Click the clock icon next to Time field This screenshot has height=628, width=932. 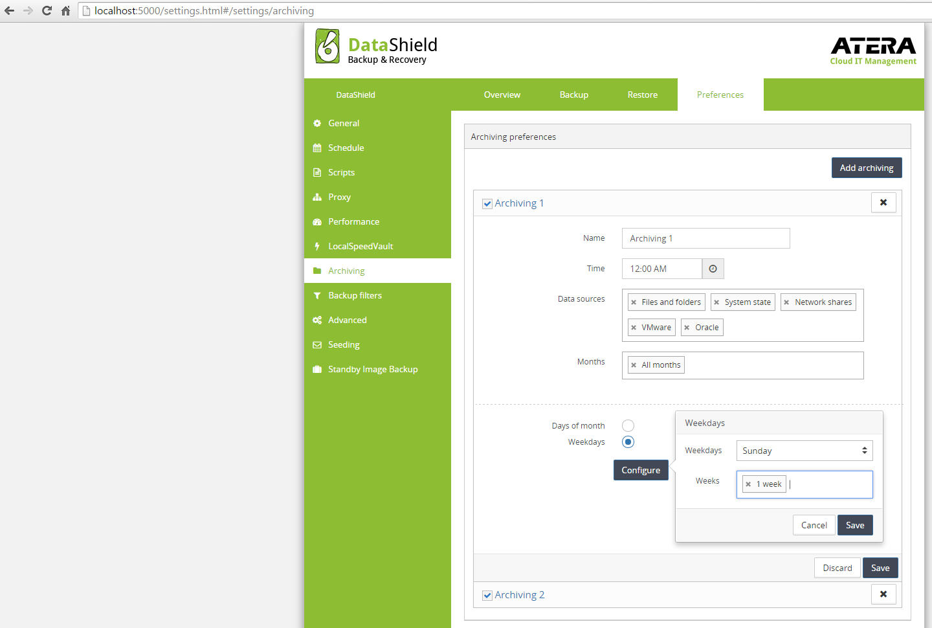(x=713, y=269)
